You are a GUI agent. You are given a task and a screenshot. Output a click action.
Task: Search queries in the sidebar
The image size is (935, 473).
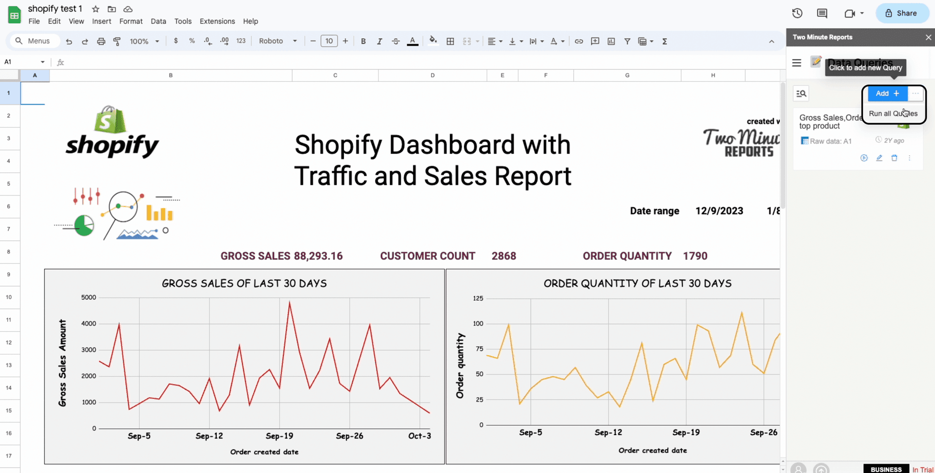click(x=801, y=93)
